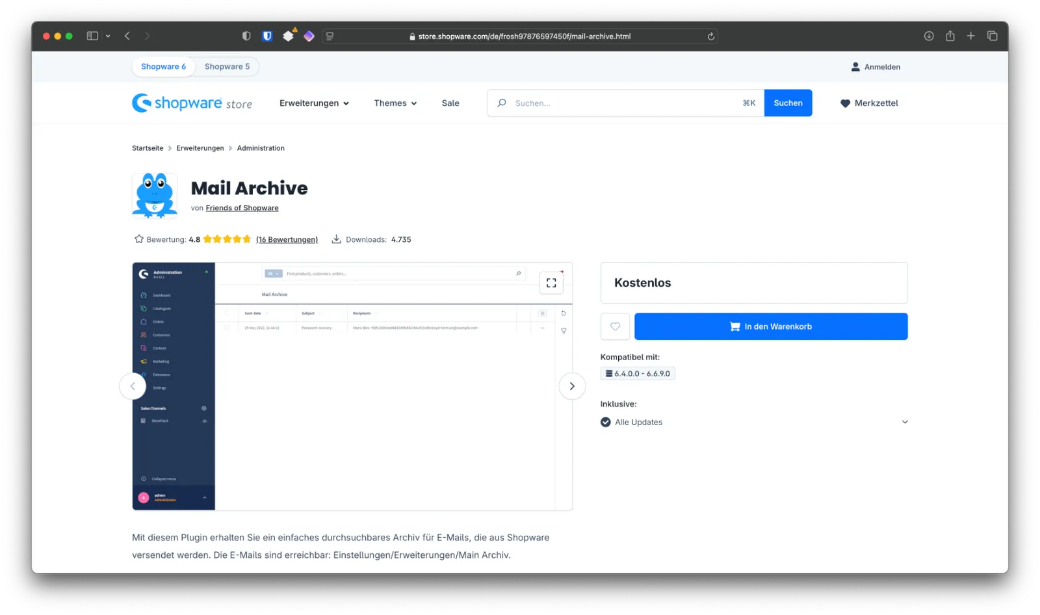The height and width of the screenshot is (615, 1040).
Task: Add plugin to wishlist with heart toggle
Action: pos(614,326)
